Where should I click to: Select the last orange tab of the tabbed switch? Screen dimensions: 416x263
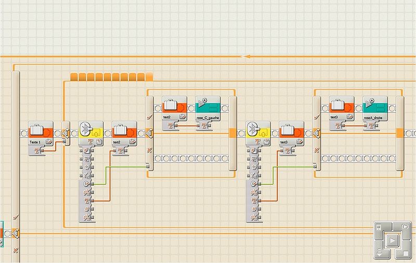(x=150, y=78)
